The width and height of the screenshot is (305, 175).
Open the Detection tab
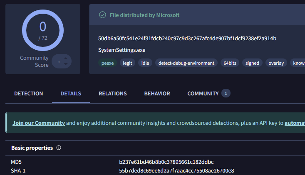pyautogui.click(x=28, y=94)
